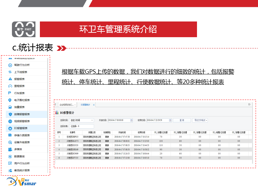The image size is (258, 192).
Task: Click the multimedia (多媒体) camera icon
Action: pos(10,149)
